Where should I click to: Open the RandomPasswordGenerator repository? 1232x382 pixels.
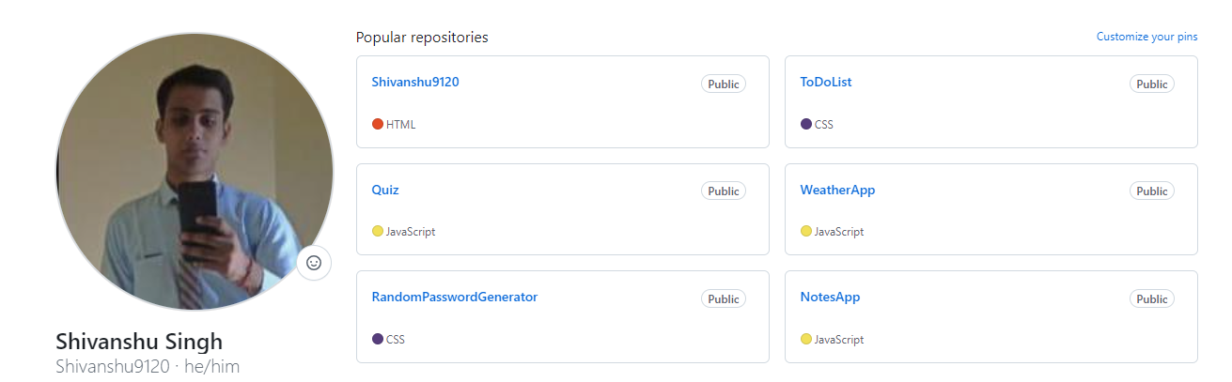tap(455, 297)
